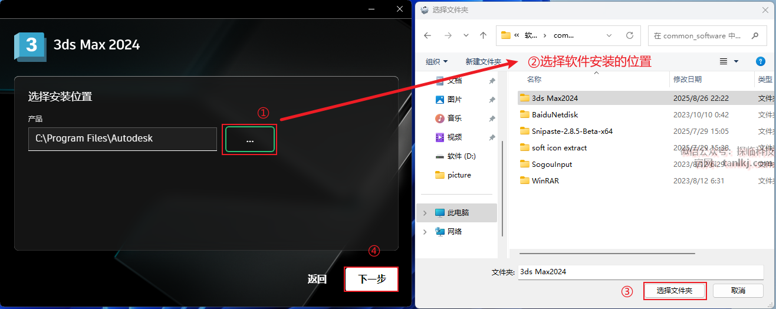The width and height of the screenshot is (776, 309).
Task: Open recent locations dropdown chevron
Action: pos(466,35)
